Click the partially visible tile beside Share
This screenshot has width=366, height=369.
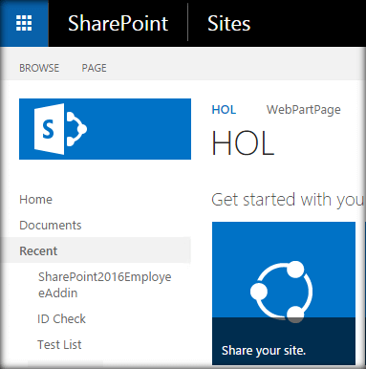(x=365, y=293)
